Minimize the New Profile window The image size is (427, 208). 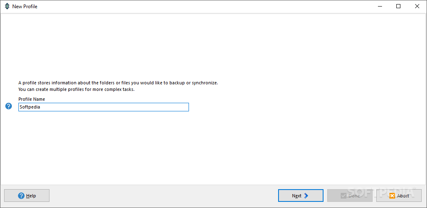(x=379, y=7)
